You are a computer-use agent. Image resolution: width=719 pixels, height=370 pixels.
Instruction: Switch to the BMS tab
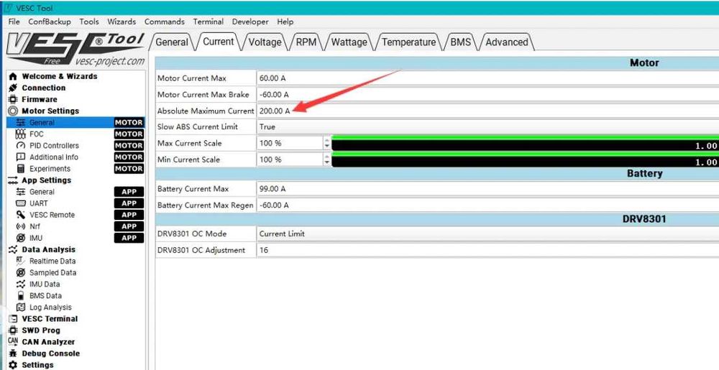[460, 42]
